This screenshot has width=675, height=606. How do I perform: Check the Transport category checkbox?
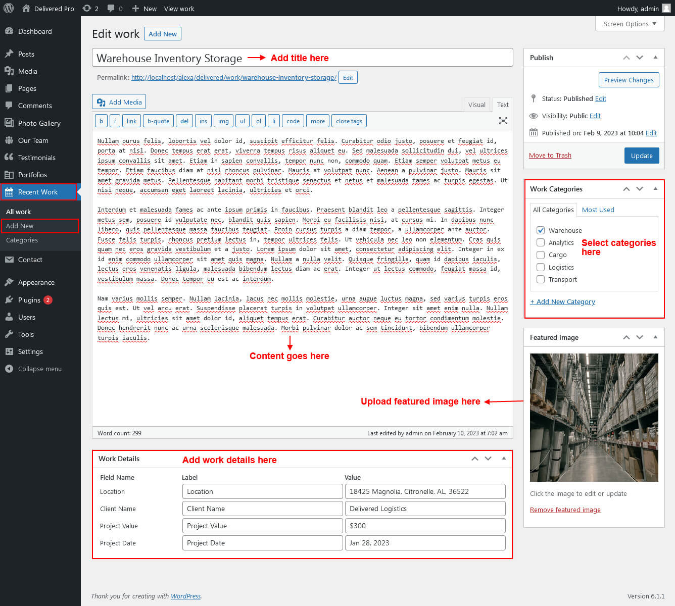tap(541, 279)
